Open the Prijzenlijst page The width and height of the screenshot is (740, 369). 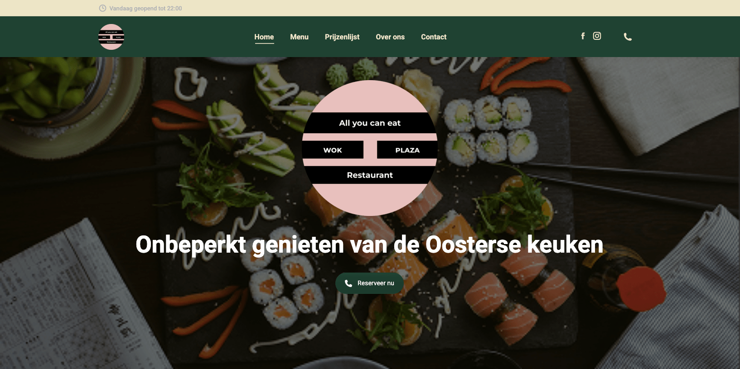(342, 37)
